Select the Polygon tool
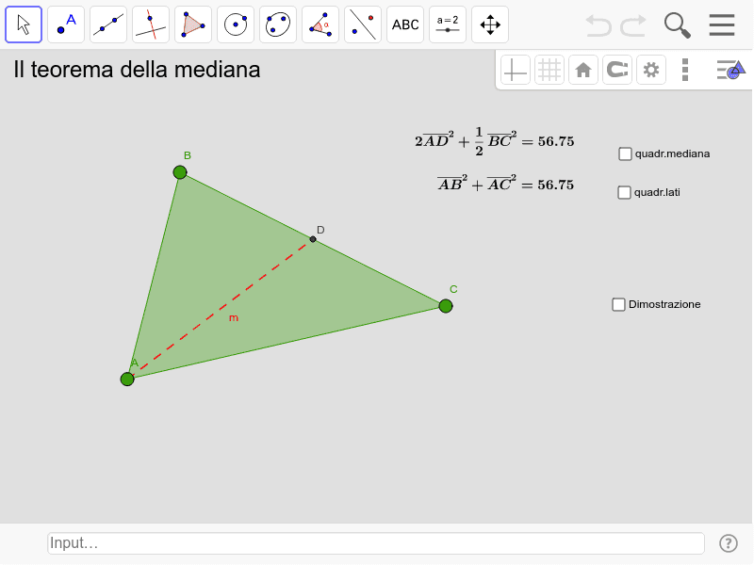 coord(193,24)
